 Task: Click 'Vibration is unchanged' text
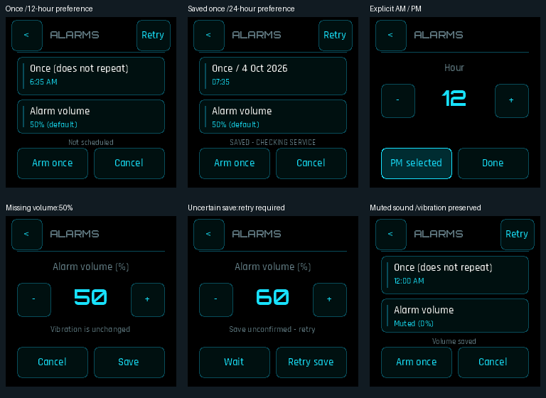coord(90,329)
